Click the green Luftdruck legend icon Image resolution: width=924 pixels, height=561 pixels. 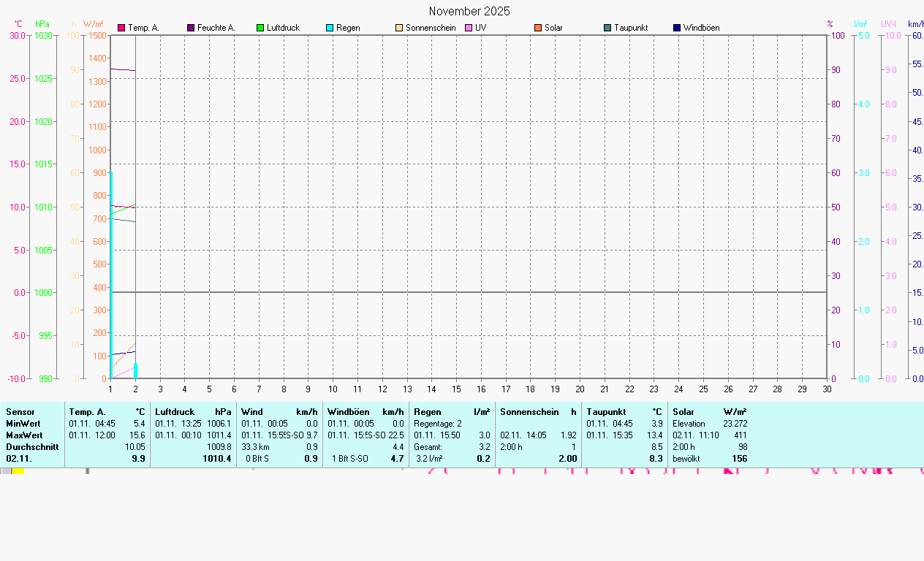pyautogui.click(x=259, y=27)
